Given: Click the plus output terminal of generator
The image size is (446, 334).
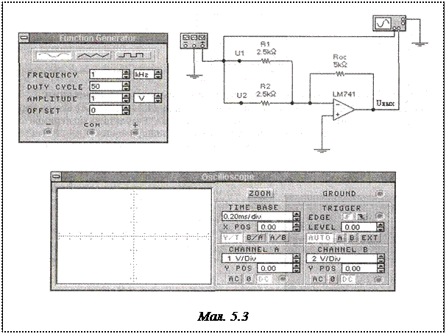Looking at the screenshot, I should (x=135, y=132).
